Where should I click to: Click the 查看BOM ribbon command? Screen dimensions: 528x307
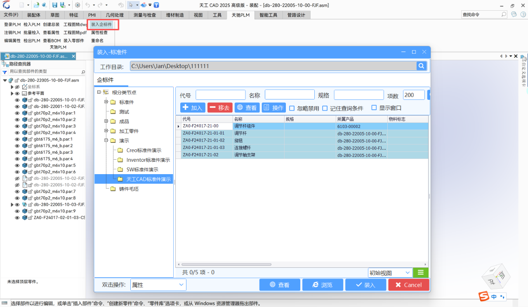click(x=52, y=40)
